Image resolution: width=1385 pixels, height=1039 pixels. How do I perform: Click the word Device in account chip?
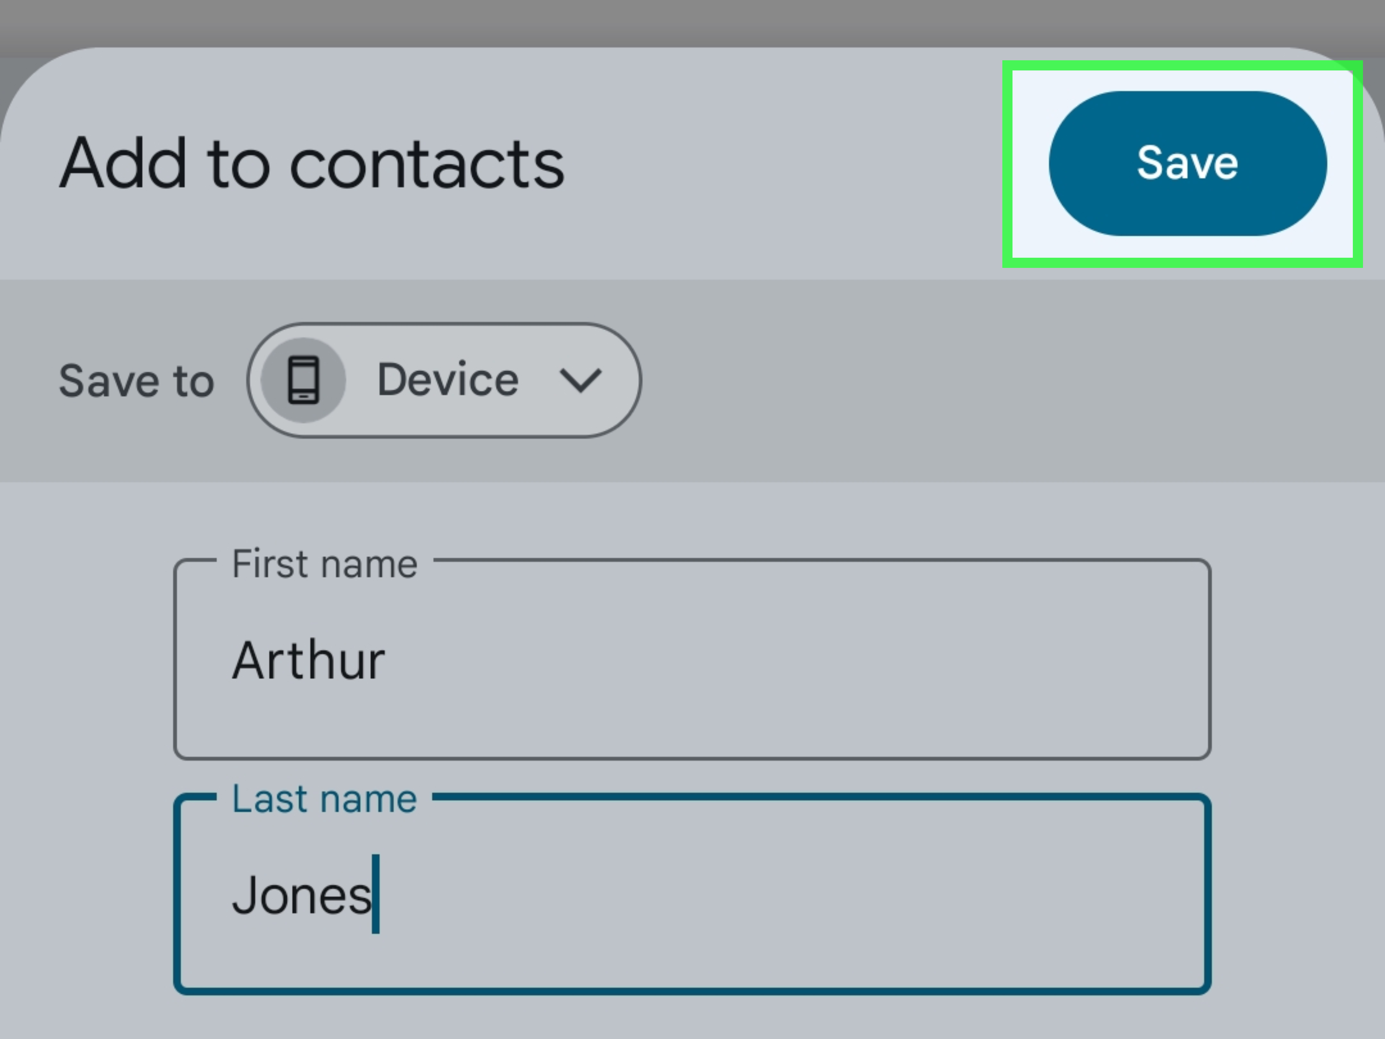pos(448,380)
